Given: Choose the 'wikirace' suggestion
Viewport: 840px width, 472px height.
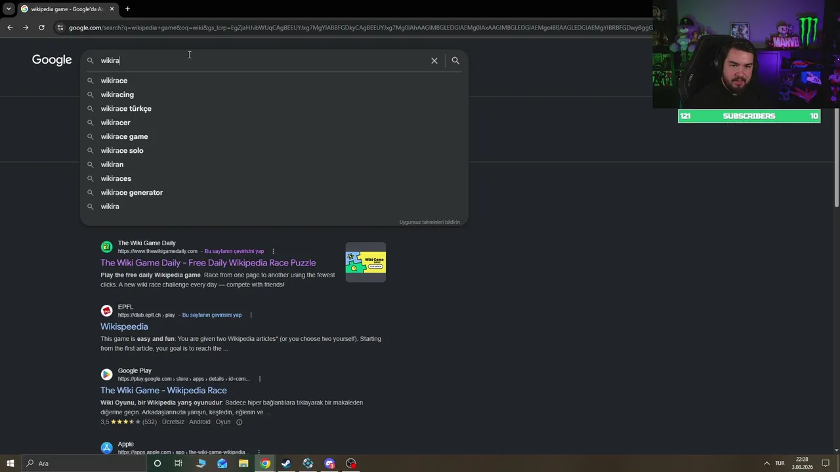Looking at the screenshot, I should (274, 81).
